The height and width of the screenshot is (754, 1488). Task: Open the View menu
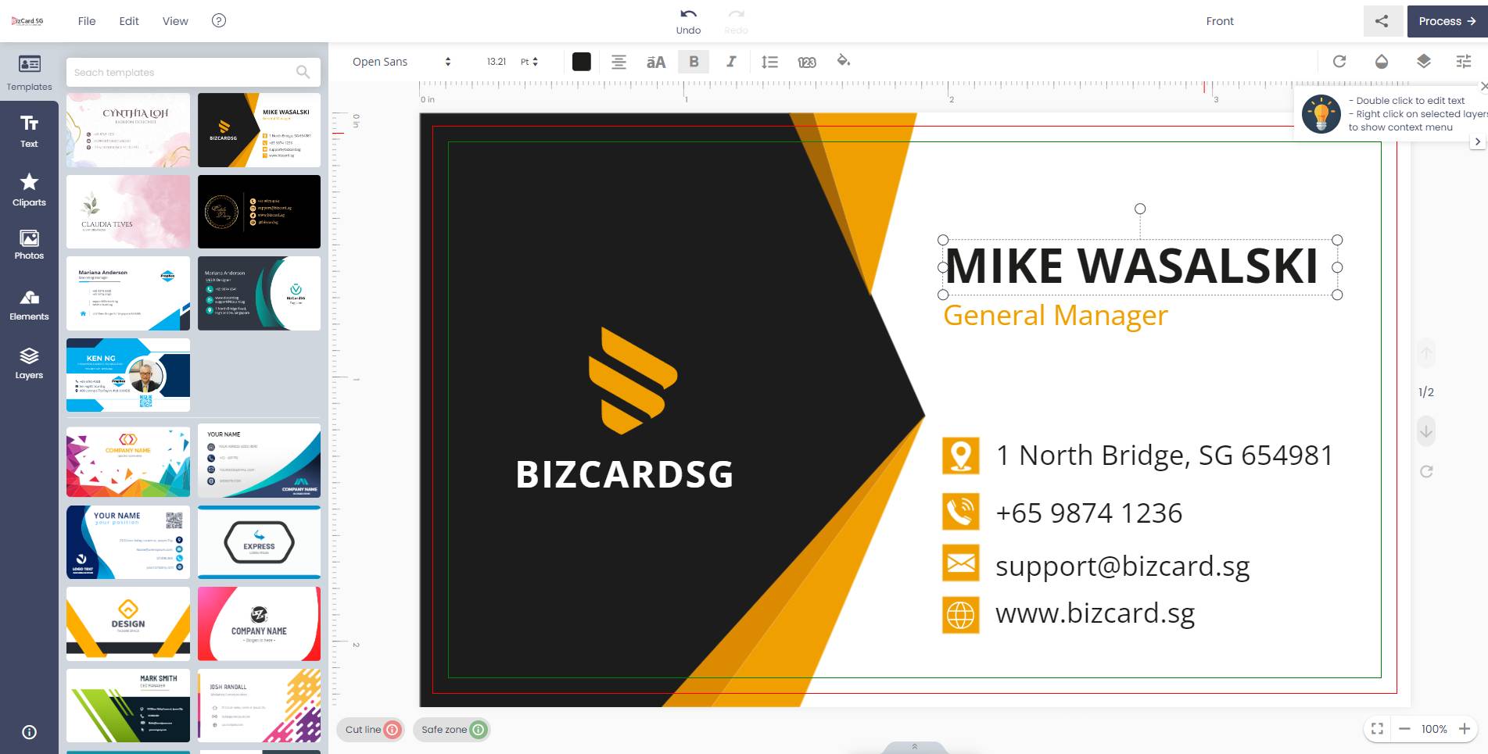[175, 21]
